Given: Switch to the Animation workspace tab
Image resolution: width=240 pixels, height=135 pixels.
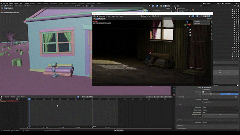Looking at the screenshot, I should pos(67,3).
